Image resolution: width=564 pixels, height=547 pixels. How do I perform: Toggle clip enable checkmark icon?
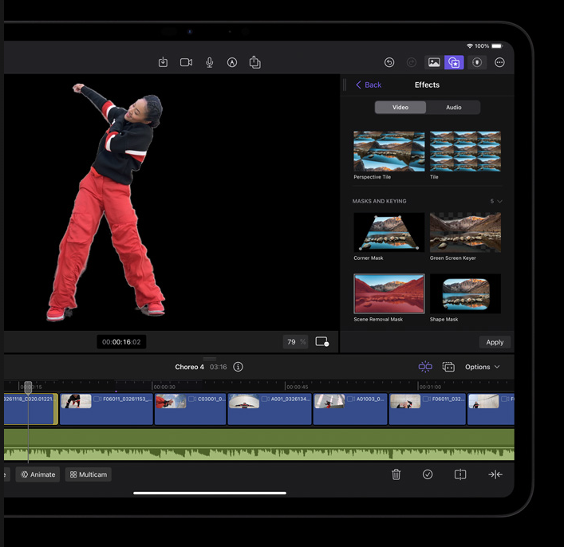click(x=428, y=474)
